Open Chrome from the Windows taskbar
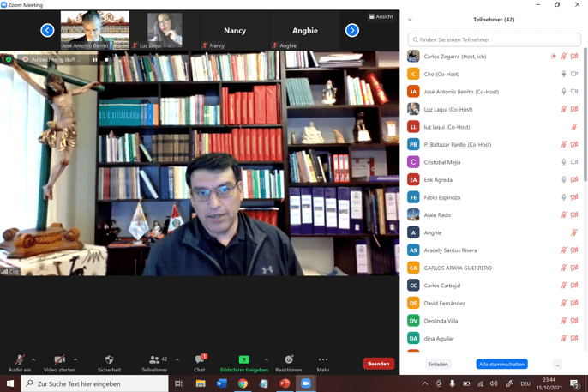 243,383
